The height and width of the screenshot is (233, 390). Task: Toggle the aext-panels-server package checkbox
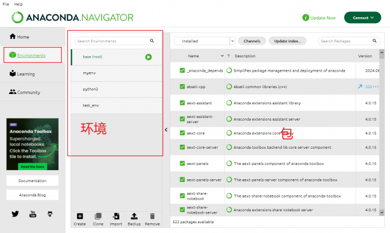[182, 180]
